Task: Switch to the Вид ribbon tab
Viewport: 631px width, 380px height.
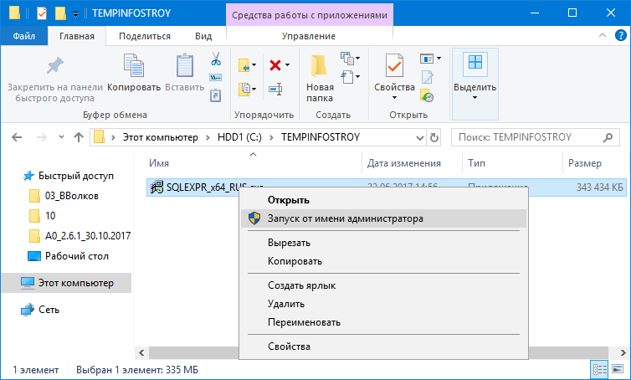Action: pos(203,36)
